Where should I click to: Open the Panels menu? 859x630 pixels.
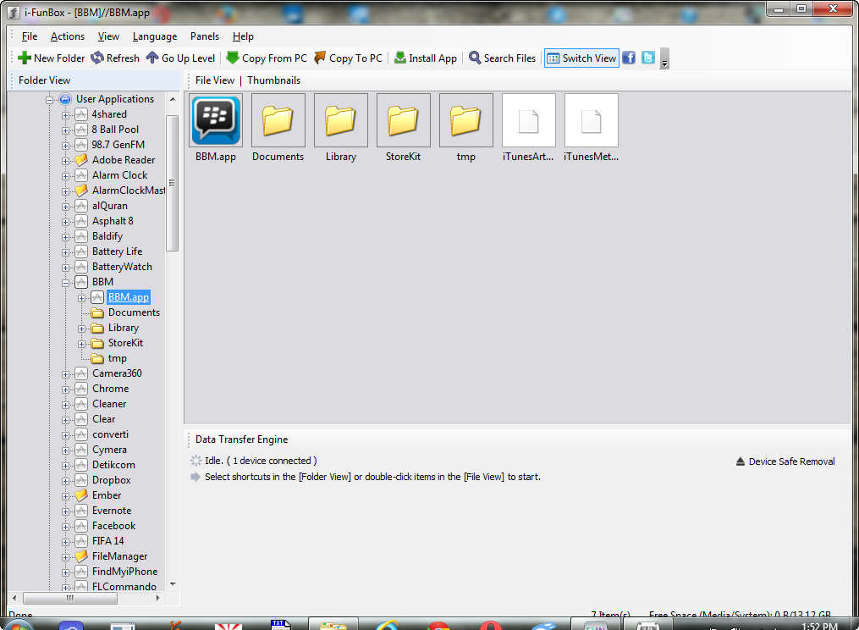click(x=204, y=36)
